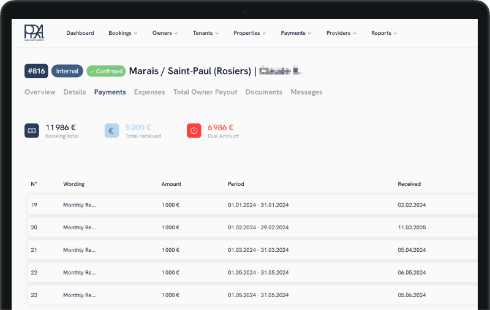This screenshot has width=490, height=310.
Task: Click received date 05.04.2024
Action: pyautogui.click(x=412, y=250)
